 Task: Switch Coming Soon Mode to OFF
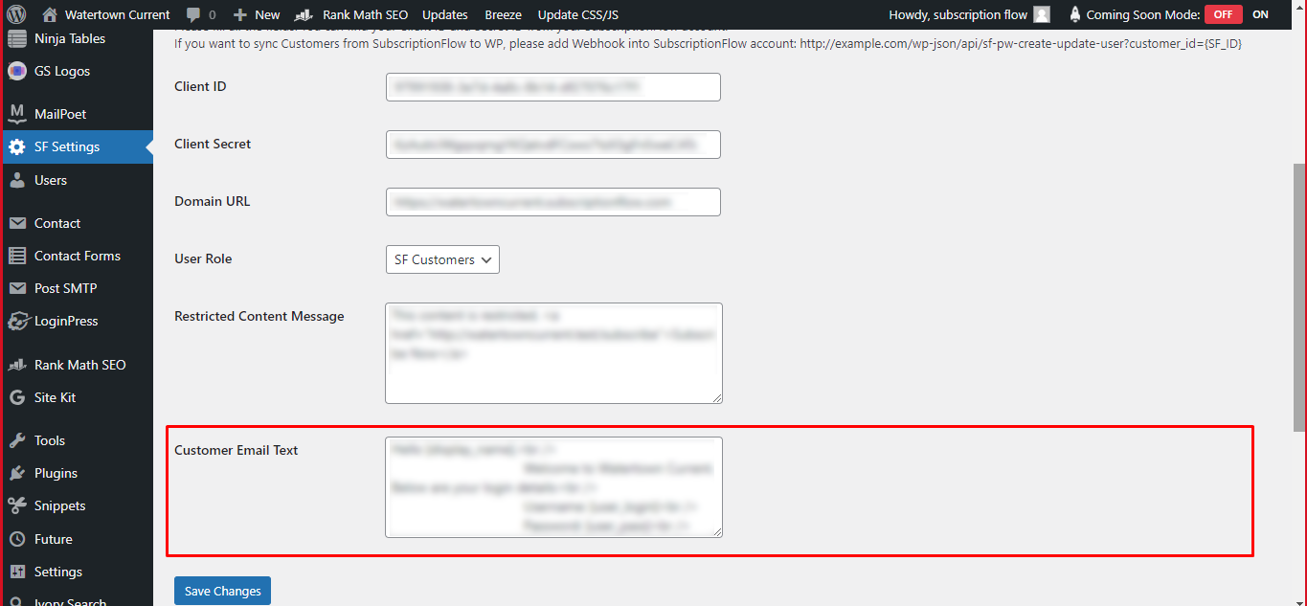tap(1223, 14)
